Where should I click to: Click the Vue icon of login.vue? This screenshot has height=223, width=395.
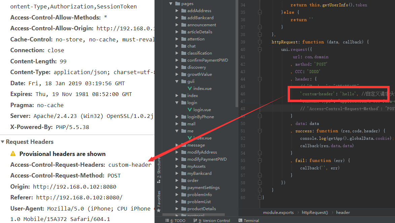point(190,110)
